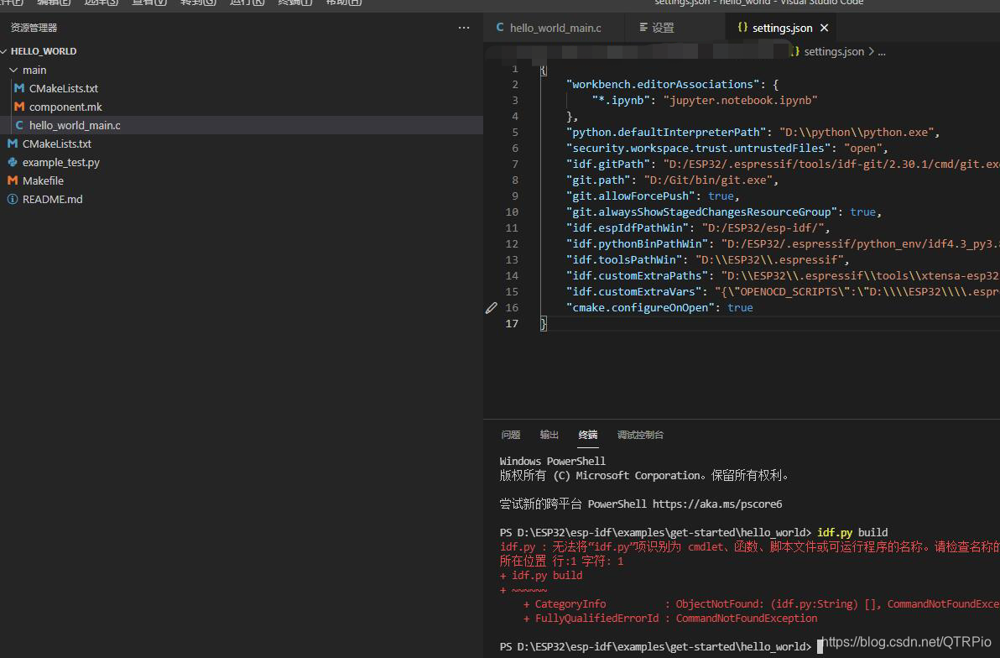Select the 终端 panel tab
The height and width of the screenshot is (658, 1000).
pyautogui.click(x=588, y=435)
